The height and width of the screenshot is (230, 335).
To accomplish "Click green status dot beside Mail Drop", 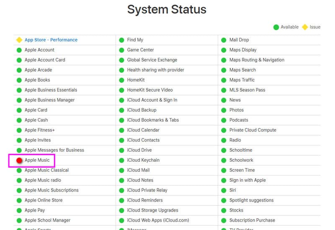I will (224, 40).
